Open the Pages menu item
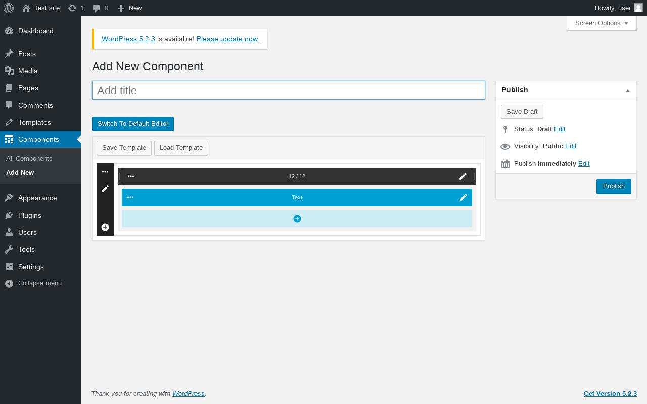 tap(40, 88)
